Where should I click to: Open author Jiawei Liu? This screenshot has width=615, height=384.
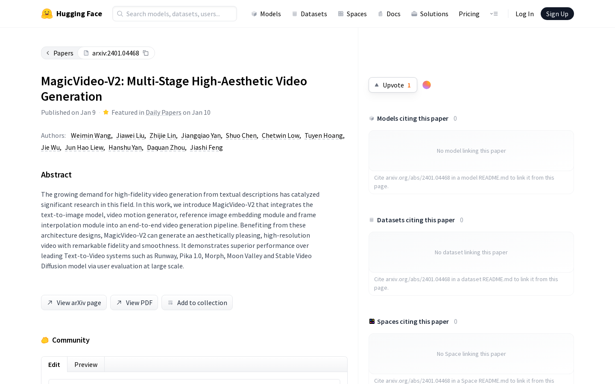[130, 135]
